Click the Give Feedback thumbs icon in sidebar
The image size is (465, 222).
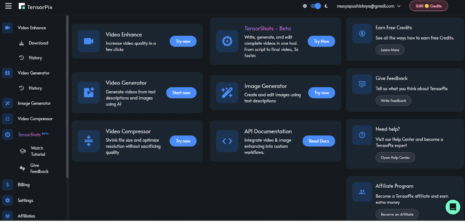(x=22, y=168)
